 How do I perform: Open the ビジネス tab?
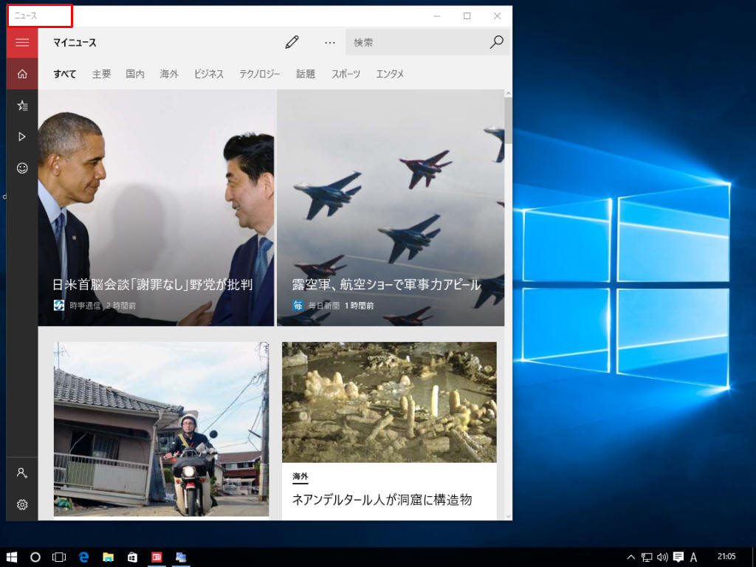[209, 74]
